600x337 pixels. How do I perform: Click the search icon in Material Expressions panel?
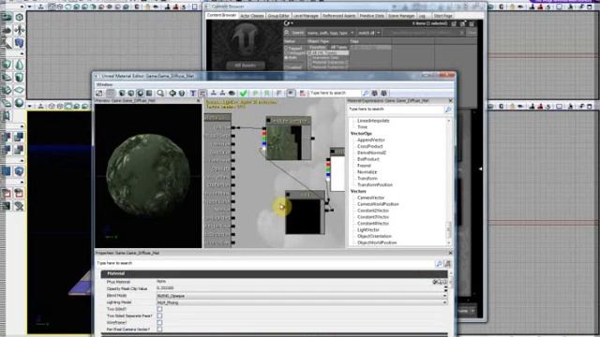point(448,110)
